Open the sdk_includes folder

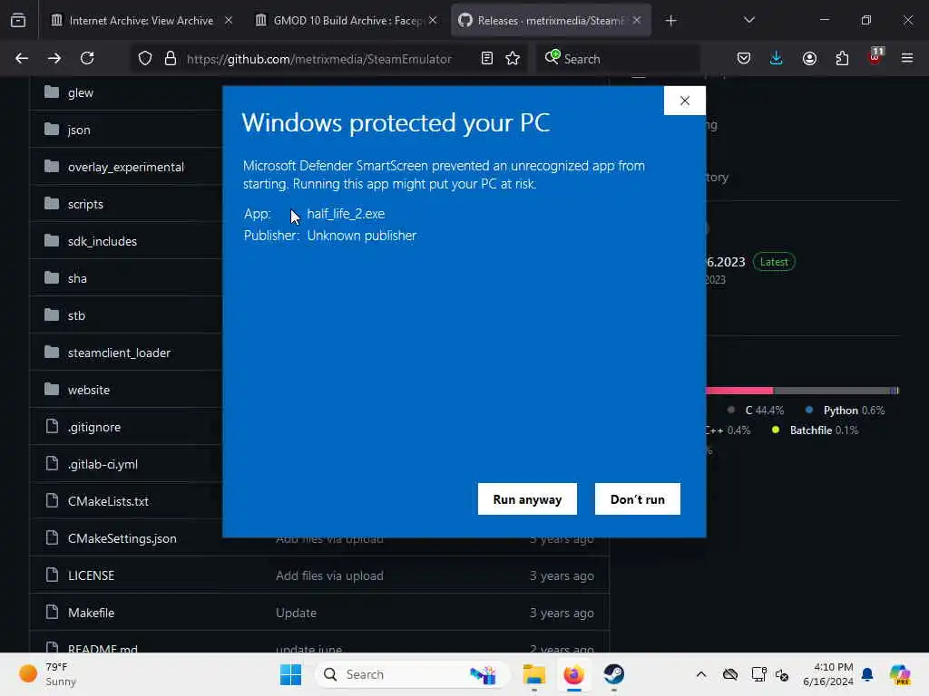(102, 241)
